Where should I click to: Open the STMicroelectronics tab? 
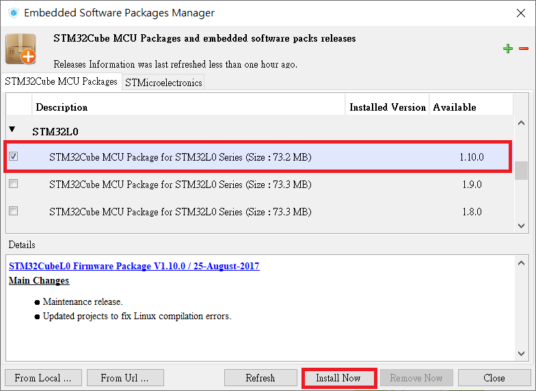point(163,82)
